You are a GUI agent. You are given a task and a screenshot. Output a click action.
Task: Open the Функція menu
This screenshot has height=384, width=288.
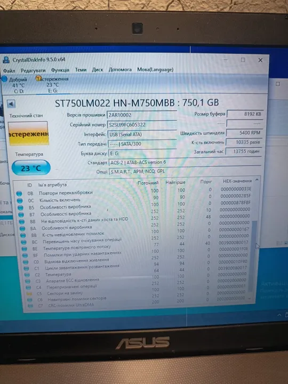[x=60, y=70]
